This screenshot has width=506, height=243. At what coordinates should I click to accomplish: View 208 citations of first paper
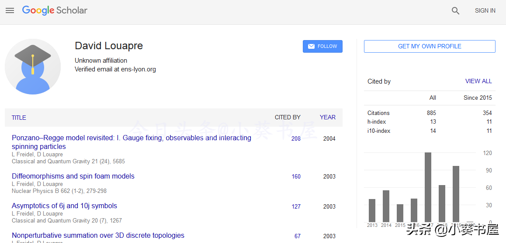(x=296, y=138)
